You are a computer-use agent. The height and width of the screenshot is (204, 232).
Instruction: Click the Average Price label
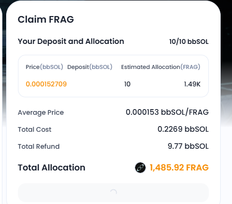click(41, 113)
